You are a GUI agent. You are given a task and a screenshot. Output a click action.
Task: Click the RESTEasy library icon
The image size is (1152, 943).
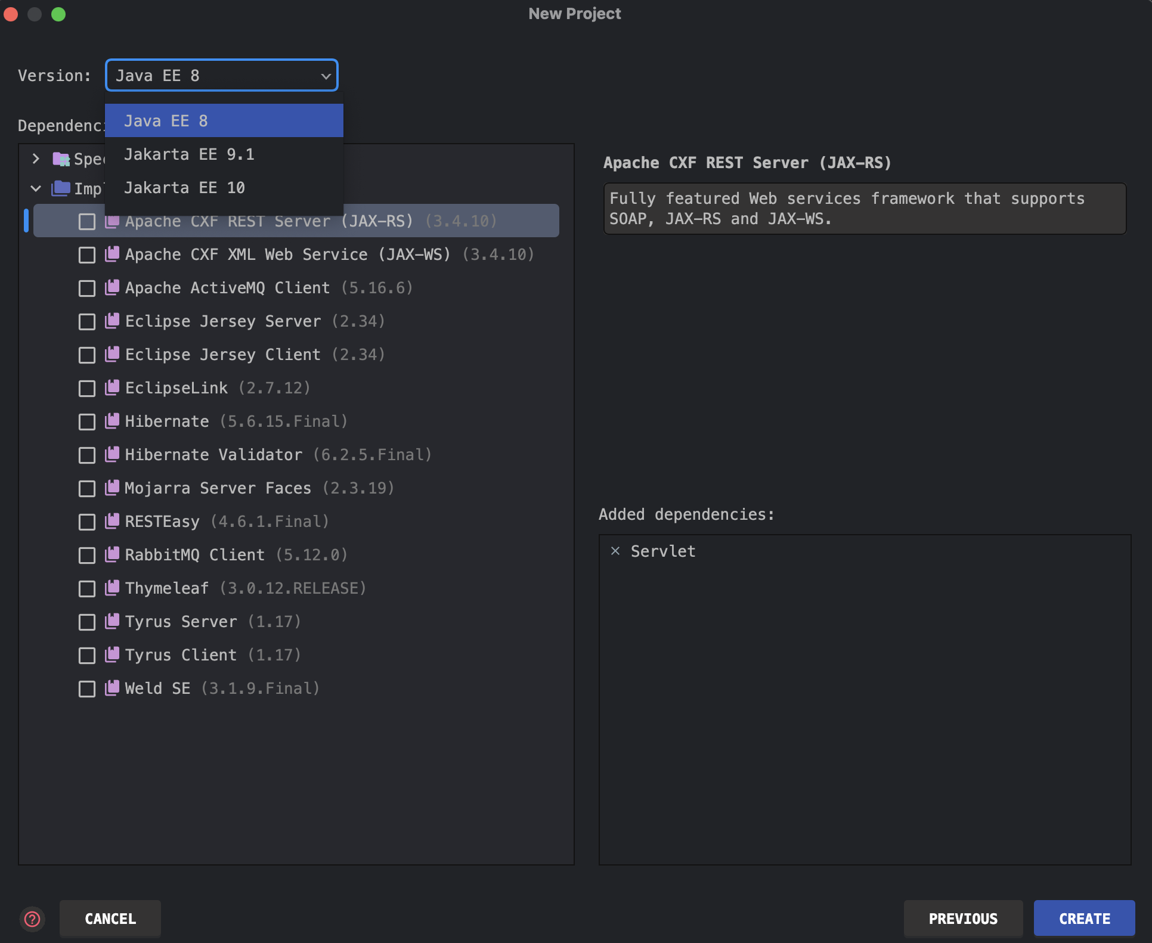tap(112, 522)
